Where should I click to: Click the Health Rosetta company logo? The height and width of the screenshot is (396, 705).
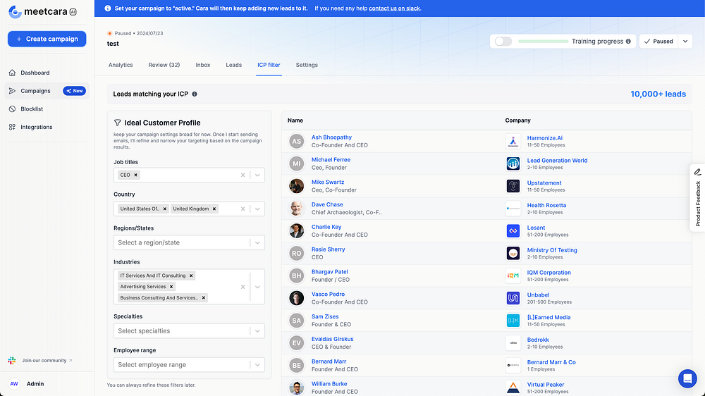click(513, 209)
